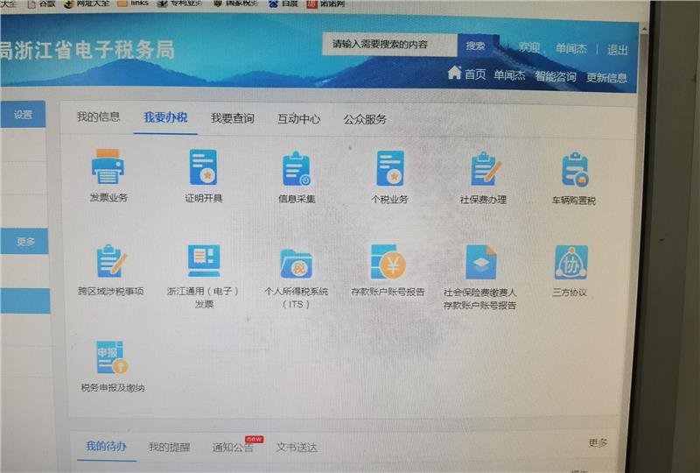This screenshot has width=700, height=473.
Task: Open the 通知公告 tab
Action: pos(233,448)
